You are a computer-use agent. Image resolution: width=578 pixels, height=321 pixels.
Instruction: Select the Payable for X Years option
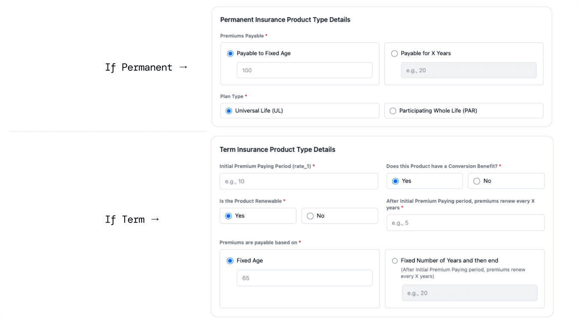click(394, 53)
